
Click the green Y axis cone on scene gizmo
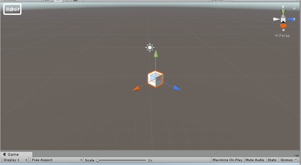[283, 12]
